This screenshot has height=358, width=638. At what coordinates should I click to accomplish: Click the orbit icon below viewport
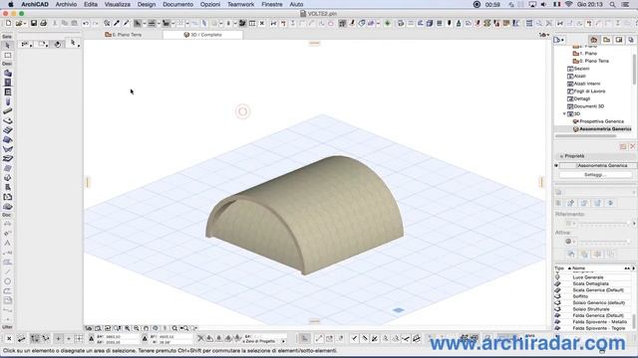[x=156, y=328]
